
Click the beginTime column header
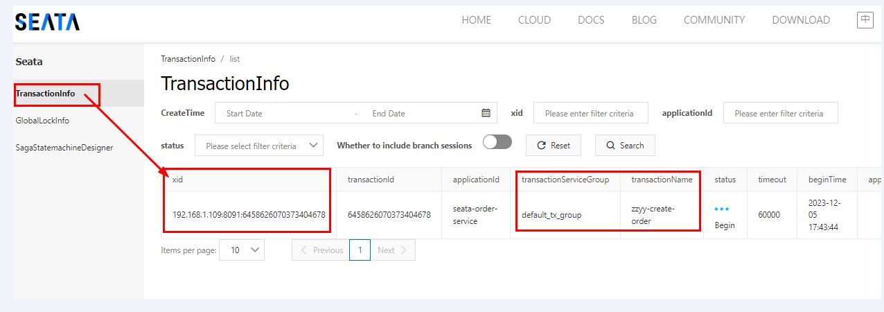[x=827, y=180]
